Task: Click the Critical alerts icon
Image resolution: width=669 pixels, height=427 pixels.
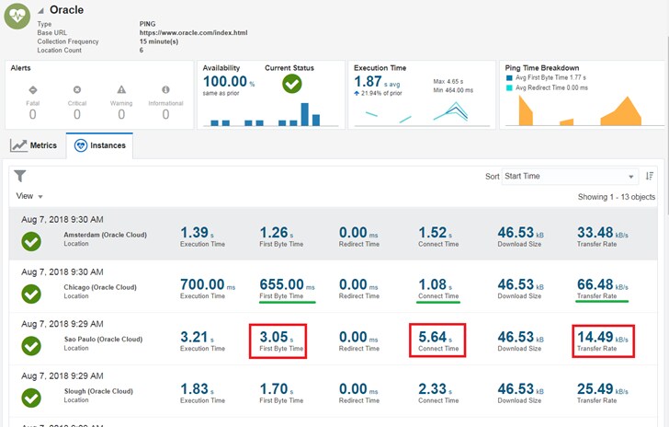Action: (77, 90)
